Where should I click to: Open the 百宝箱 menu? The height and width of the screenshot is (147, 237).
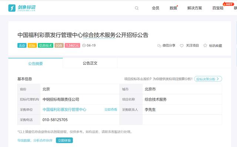point(218,8)
